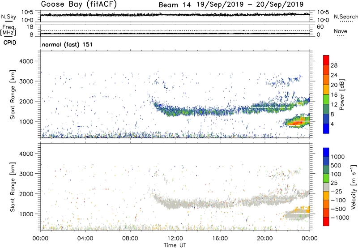Click the '-1000' label on the Velocity scale
The height and width of the screenshot is (248, 358).
tap(340, 218)
